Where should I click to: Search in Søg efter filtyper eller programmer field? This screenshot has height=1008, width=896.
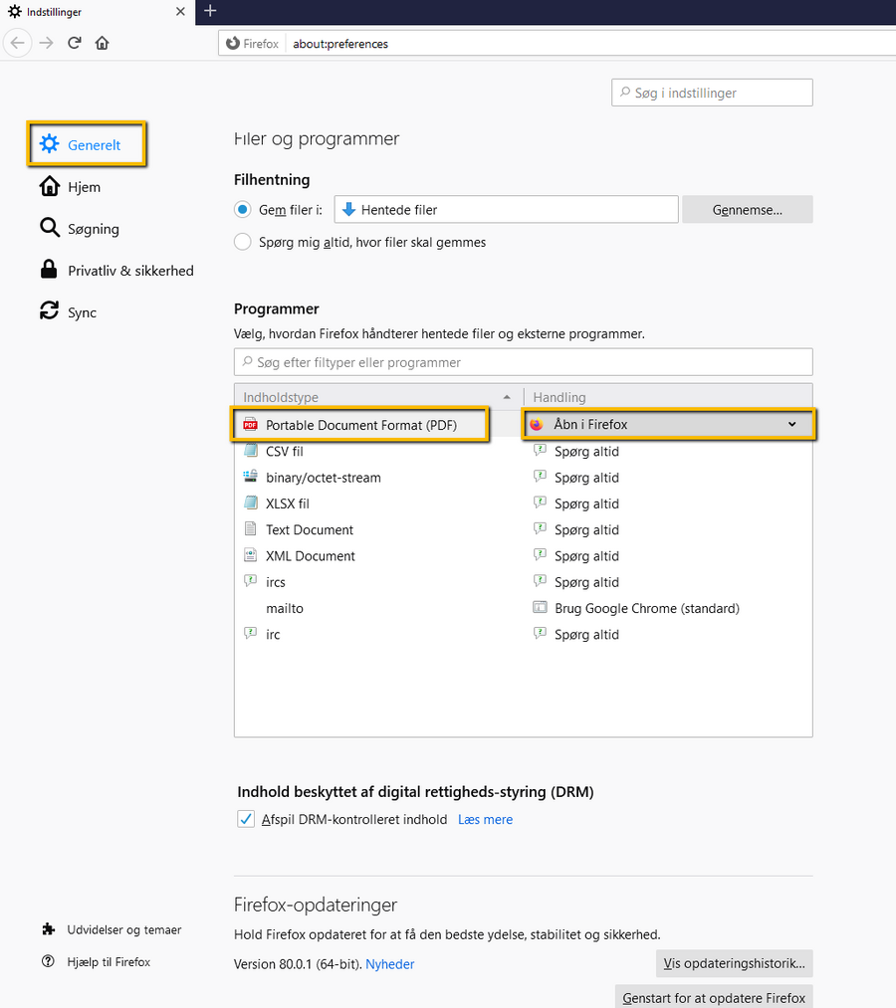tap(524, 362)
